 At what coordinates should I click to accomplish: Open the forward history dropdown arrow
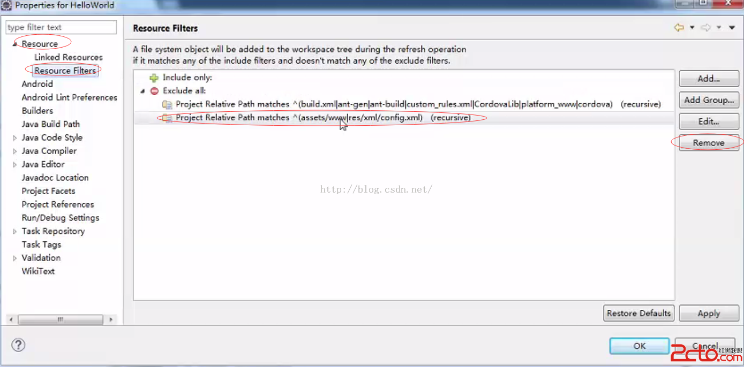[x=719, y=27]
